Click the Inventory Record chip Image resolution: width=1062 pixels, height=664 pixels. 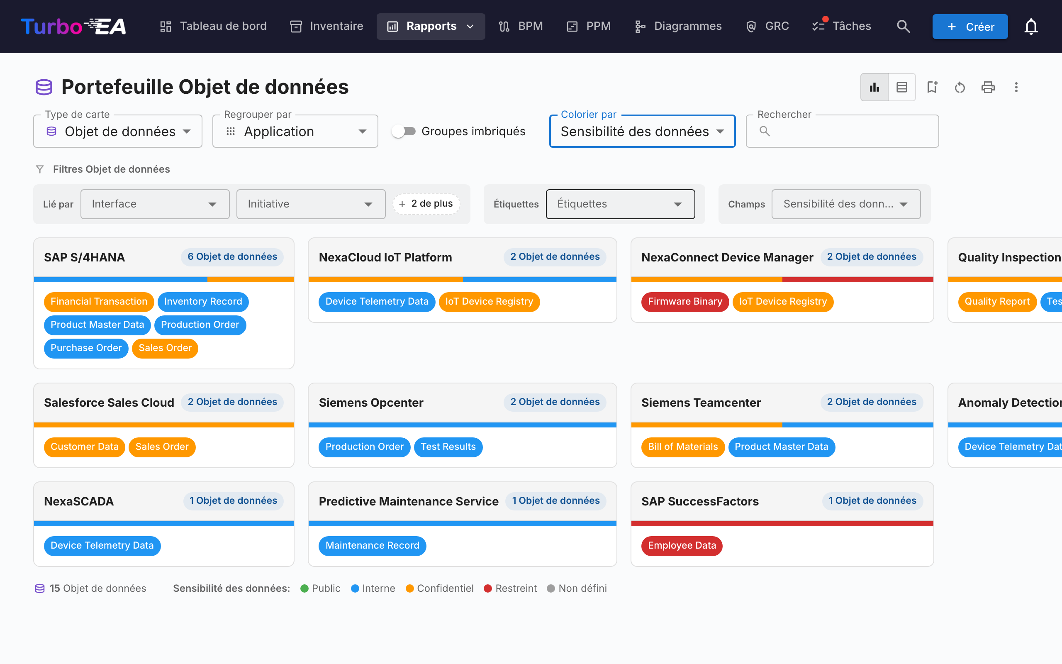pyautogui.click(x=203, y=302)
